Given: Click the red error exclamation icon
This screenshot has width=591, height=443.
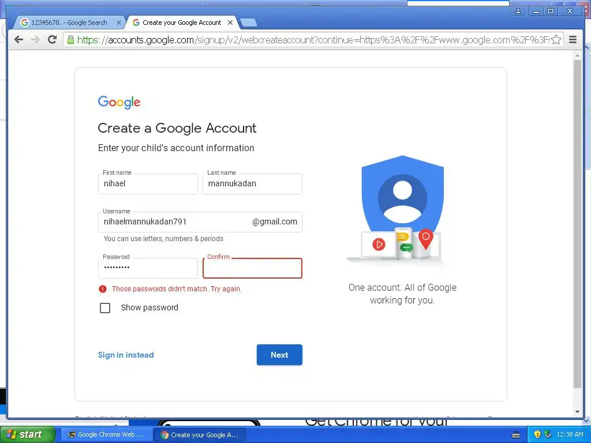Looking at the screenshot, I should point(103,289).
